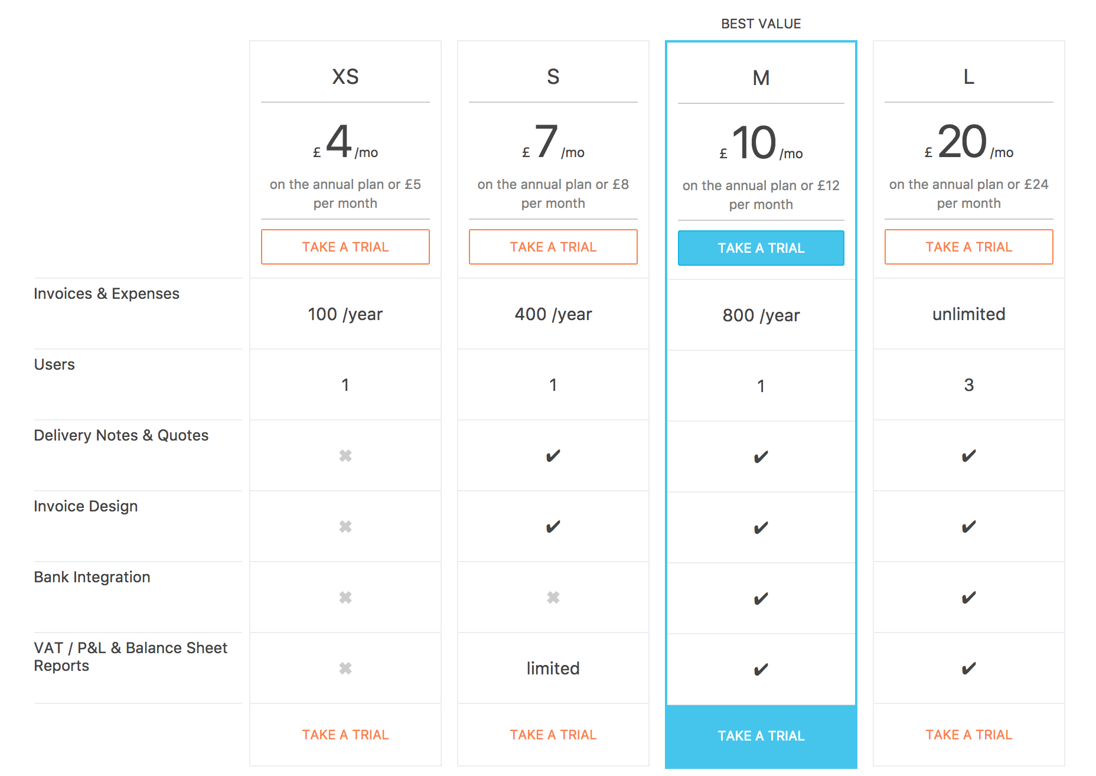
Task: Click bottom TAKE A TRIAL link in S column
Action: click(553, 735)
